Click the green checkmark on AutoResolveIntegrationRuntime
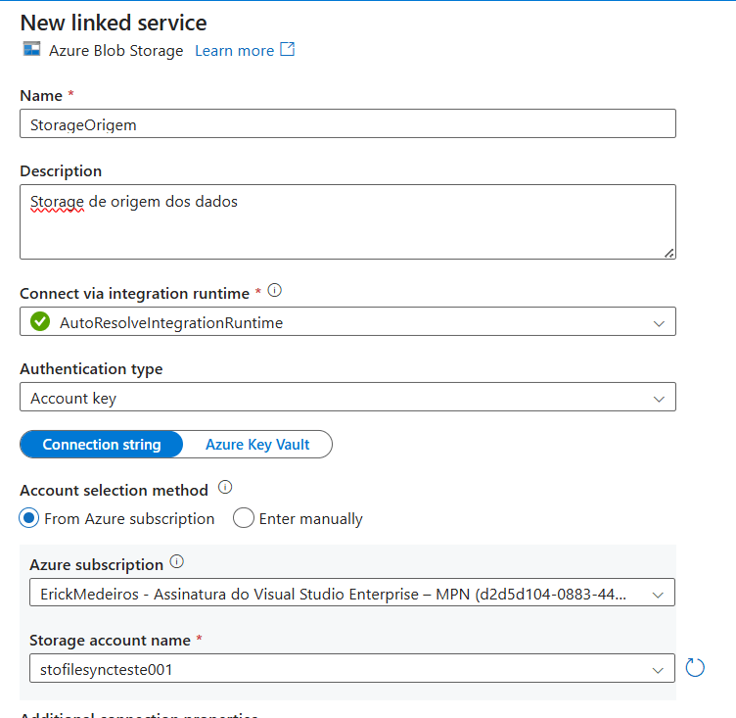The width and height of the screenshot is (736, 718). [40, 322]
